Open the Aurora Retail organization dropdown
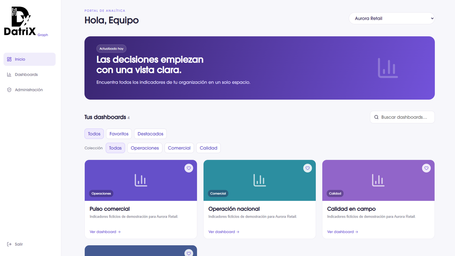 tap(392, 18)
